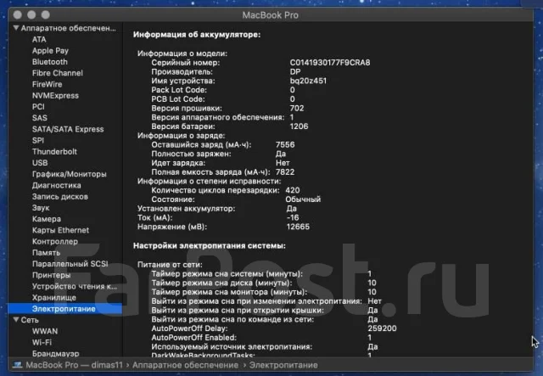Select Звук in the sidebar
Screen dimensions: 543x376
pyautogui.click(x=41, y=208)
